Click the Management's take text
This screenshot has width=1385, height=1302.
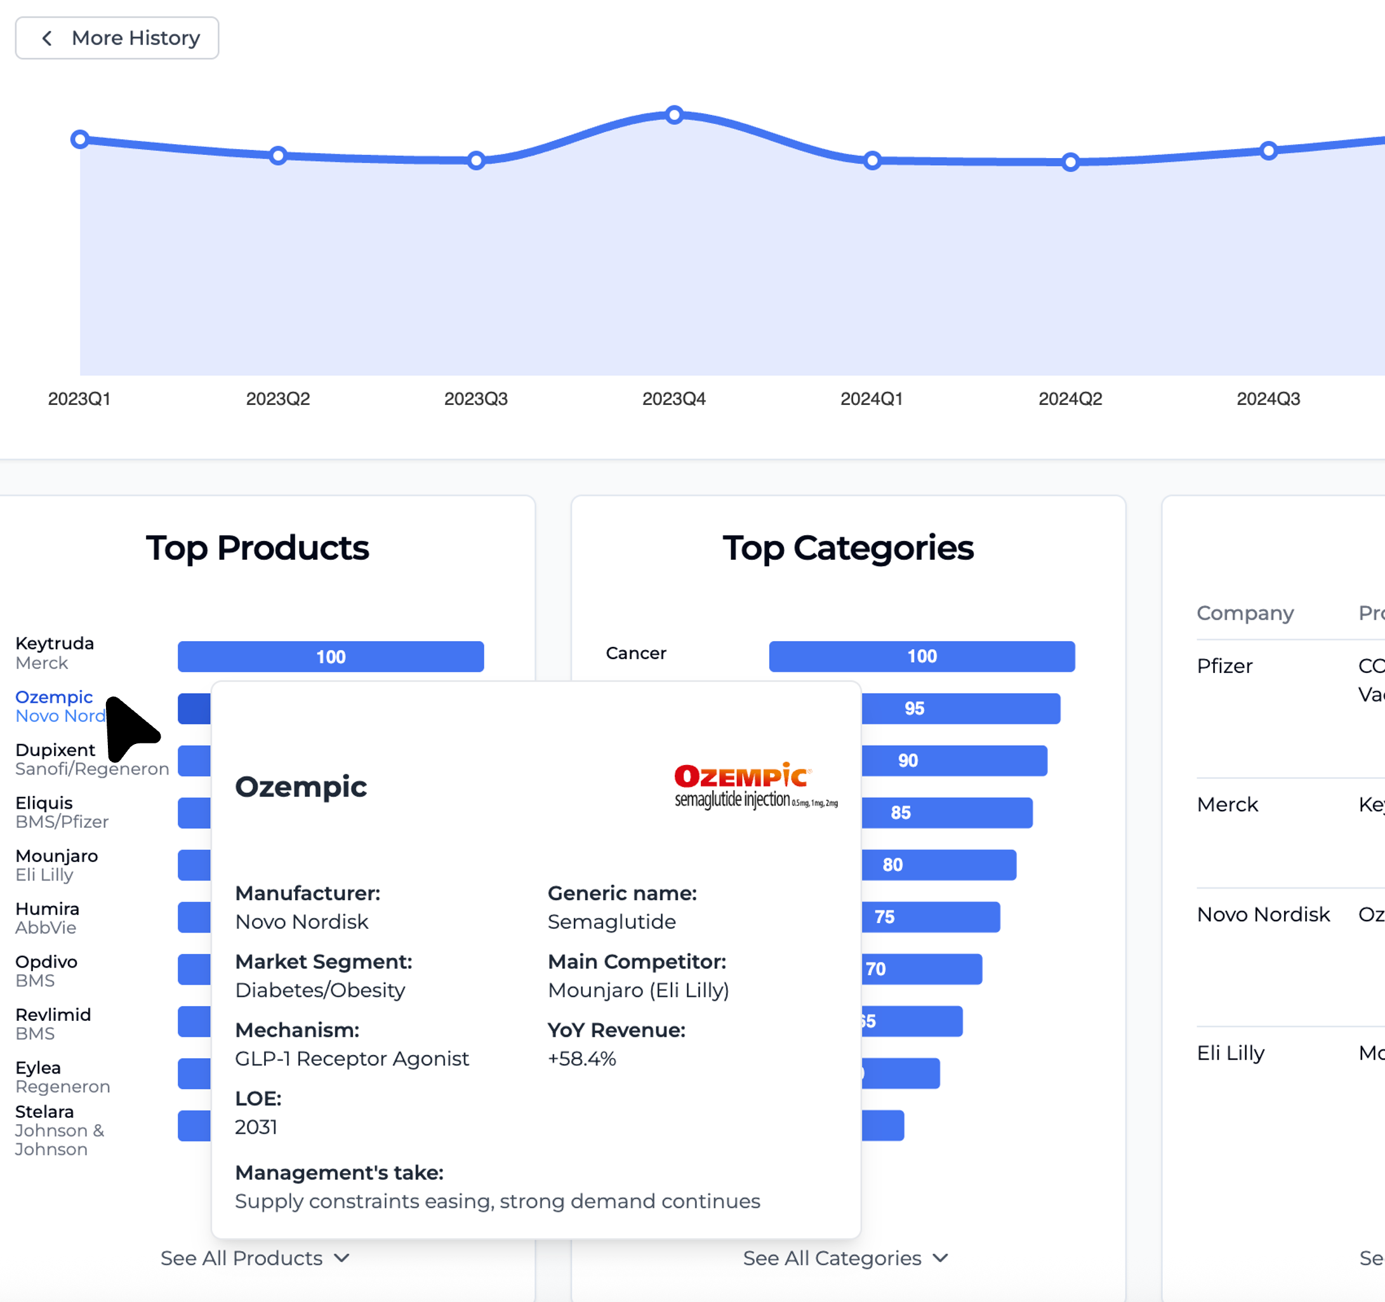coord(498,1201)
